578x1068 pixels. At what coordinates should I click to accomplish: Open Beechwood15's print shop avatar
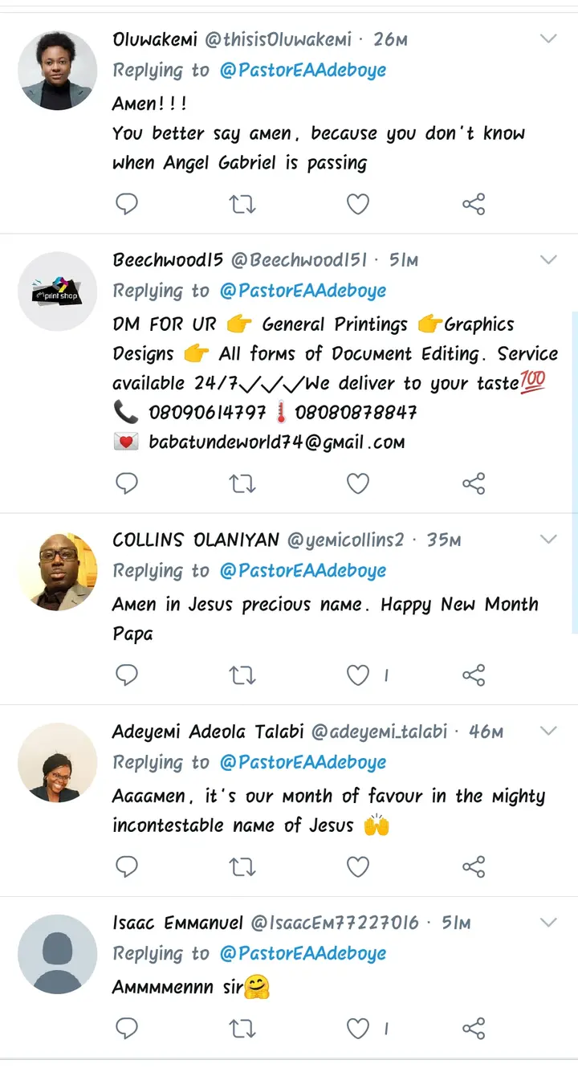click(58, 291)
